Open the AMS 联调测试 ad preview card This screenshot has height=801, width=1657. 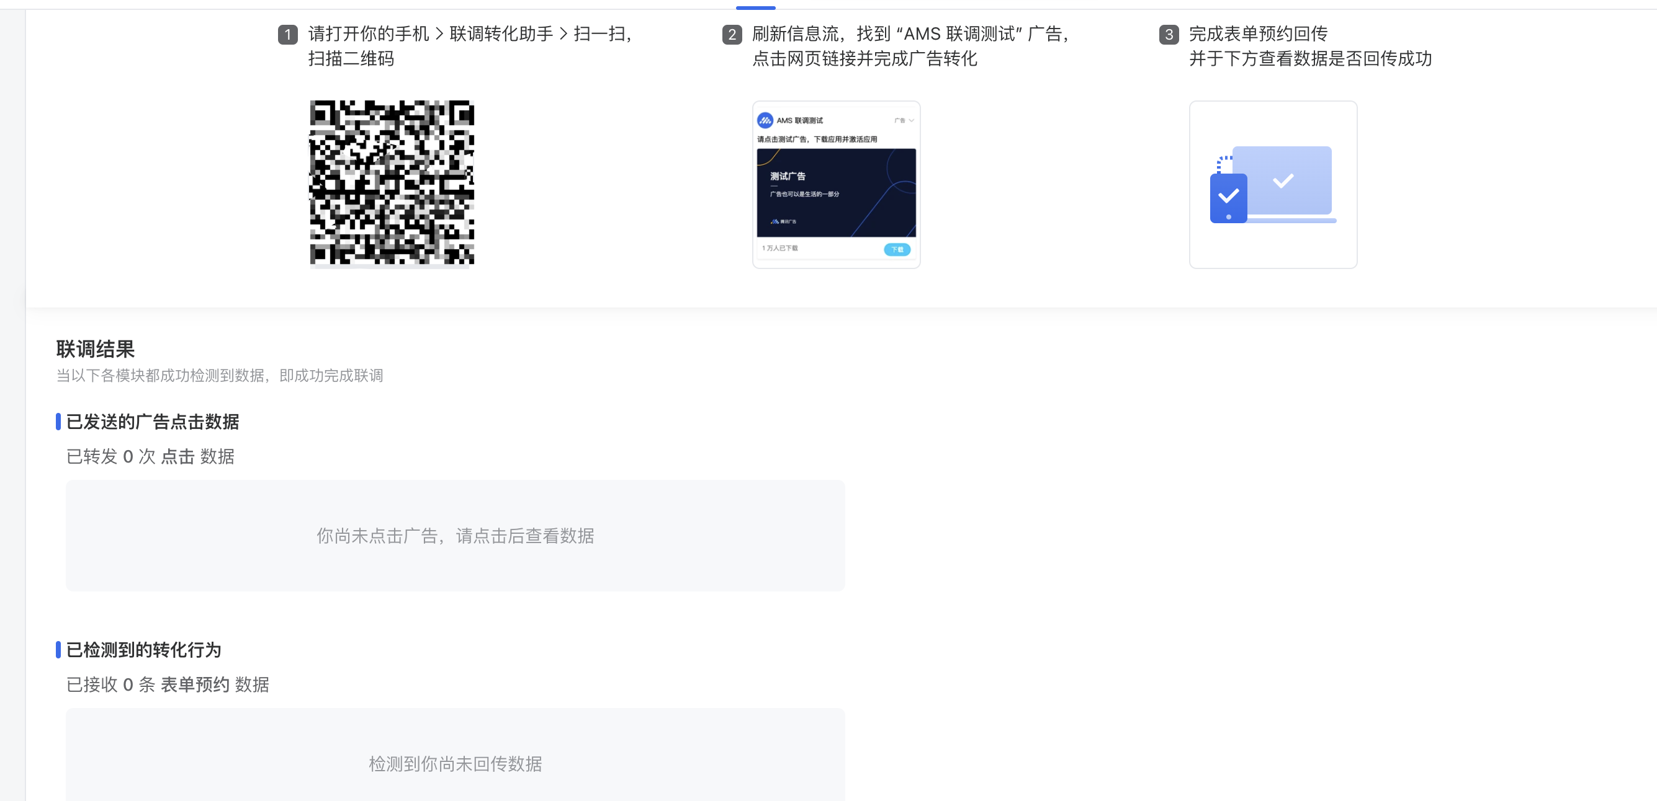click(x=836, y=184)
